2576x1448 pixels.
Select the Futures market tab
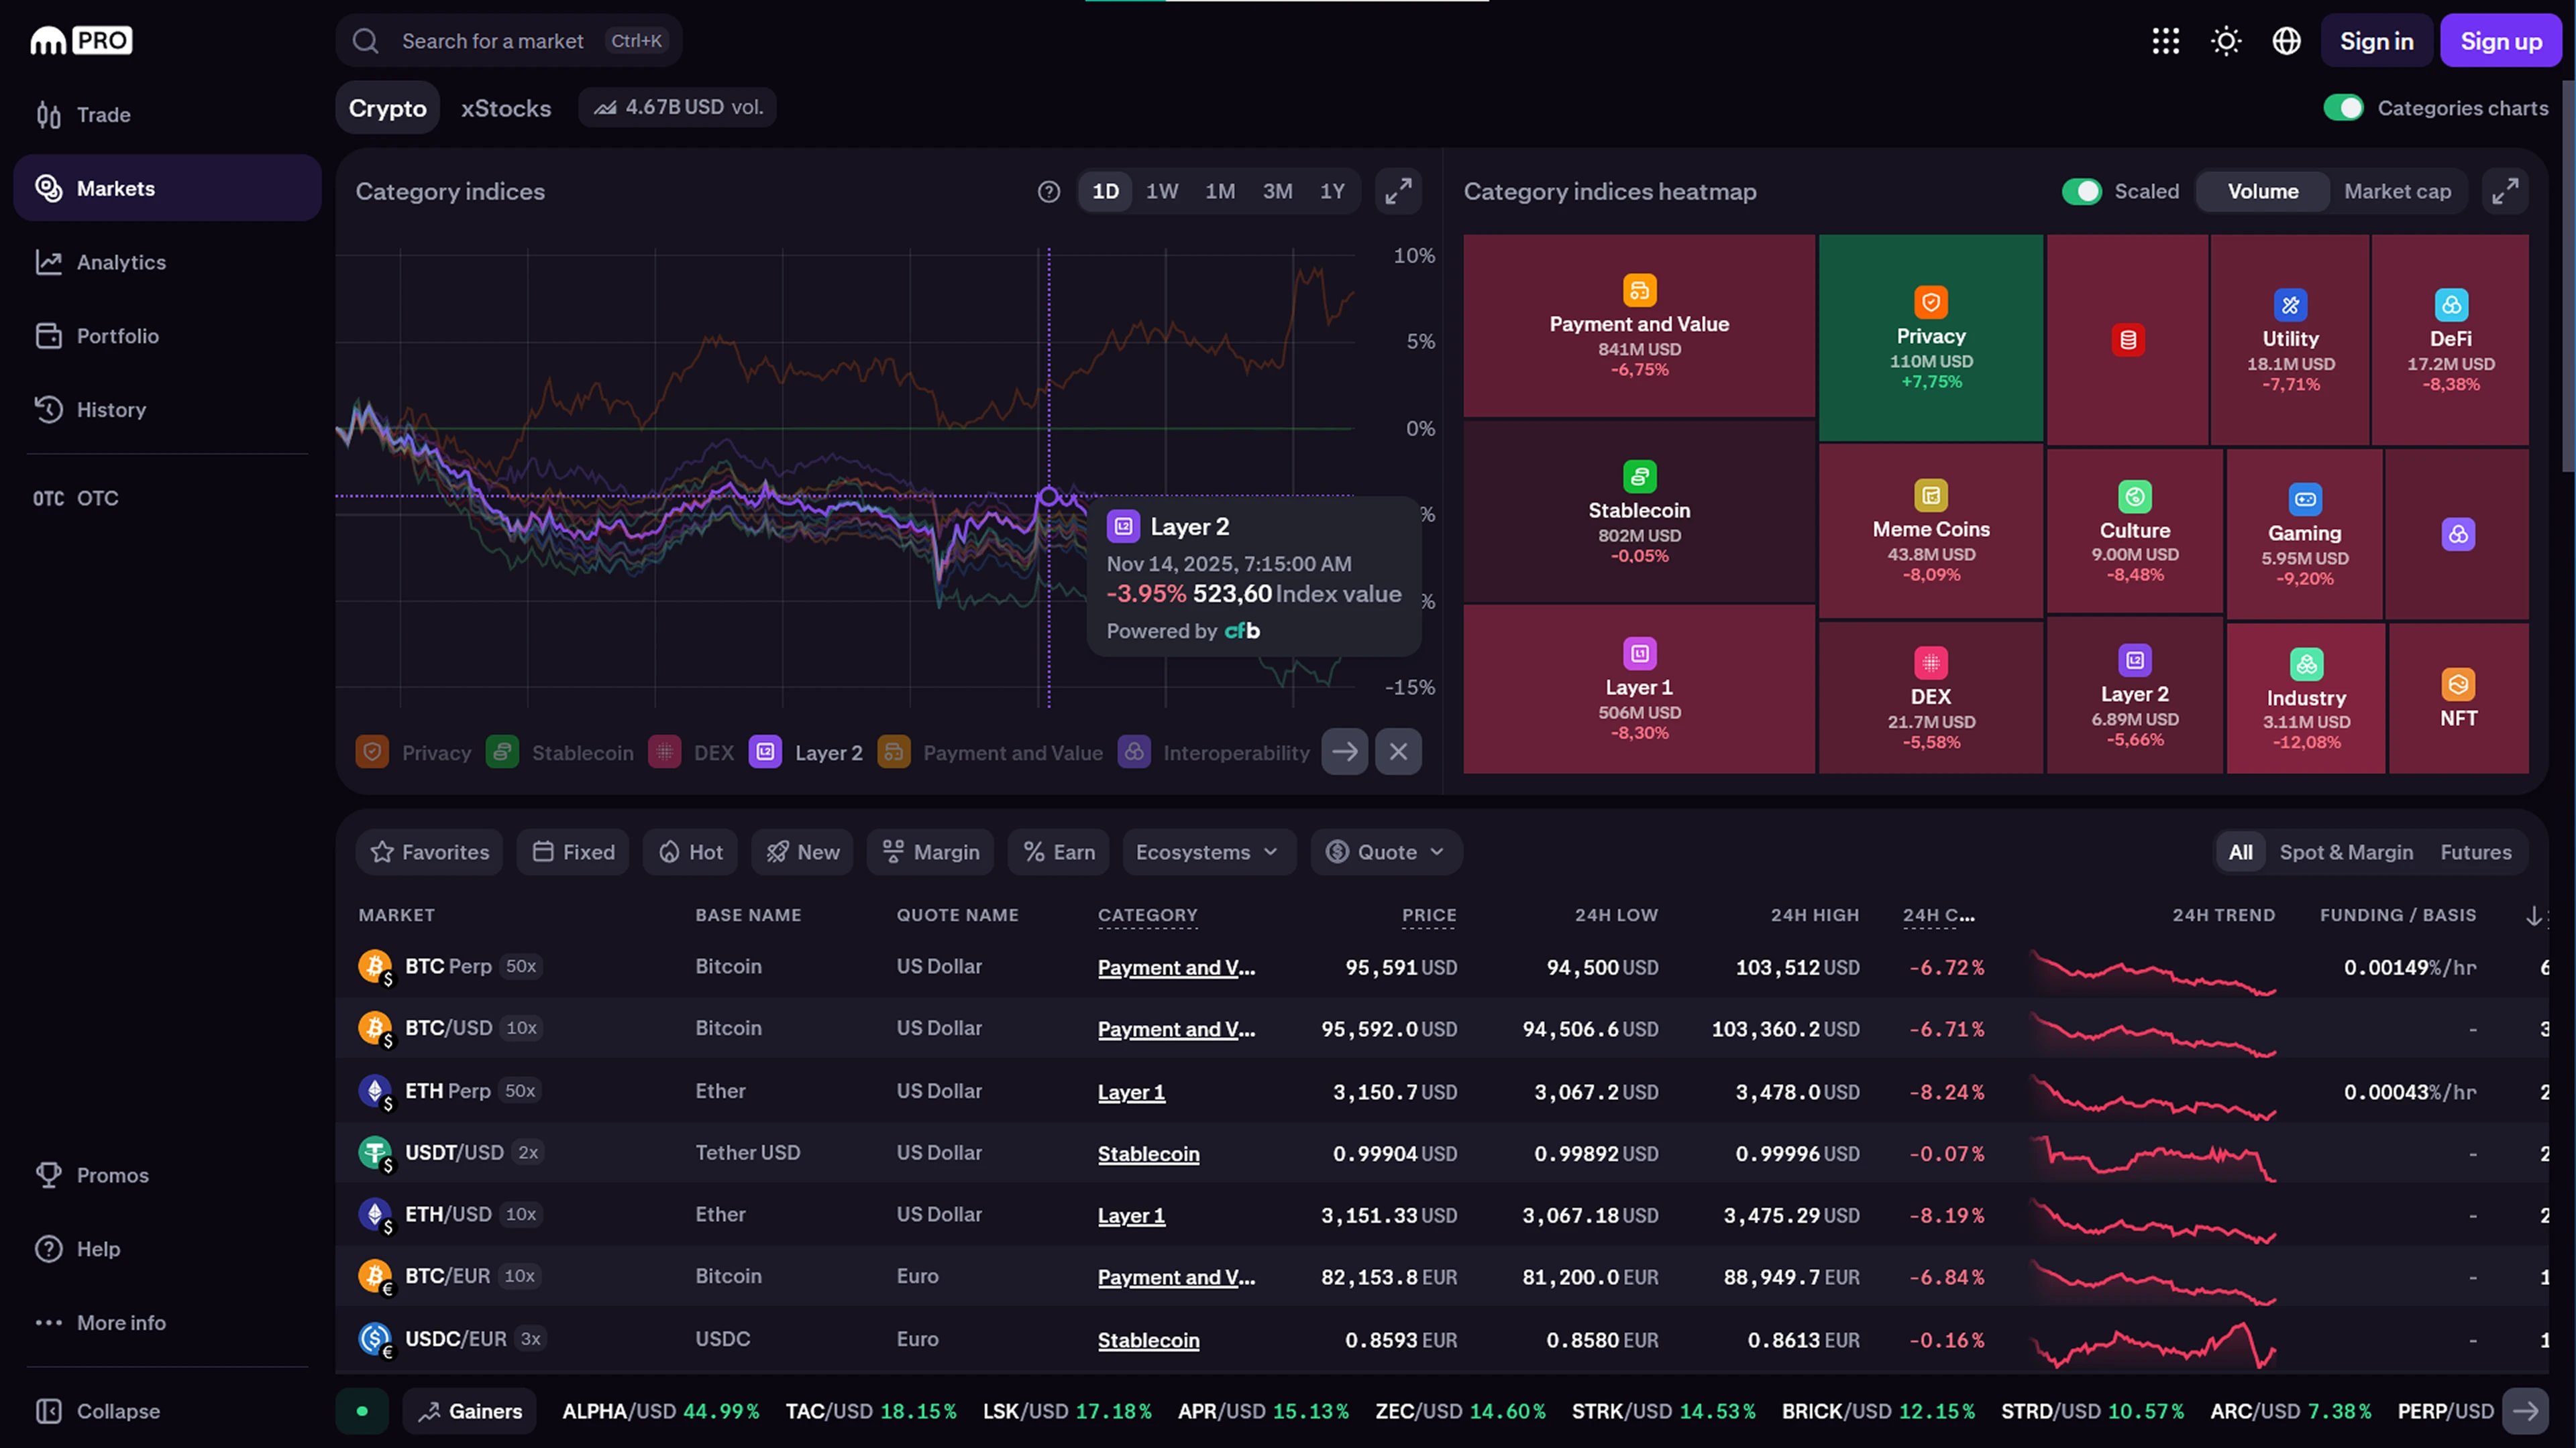tap(2475, 851)
